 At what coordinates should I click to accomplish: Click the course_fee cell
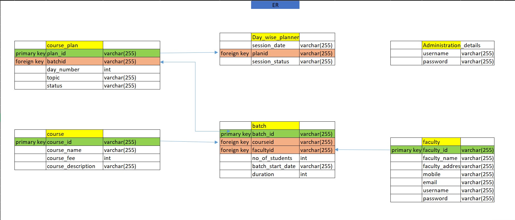coord(74,158)
